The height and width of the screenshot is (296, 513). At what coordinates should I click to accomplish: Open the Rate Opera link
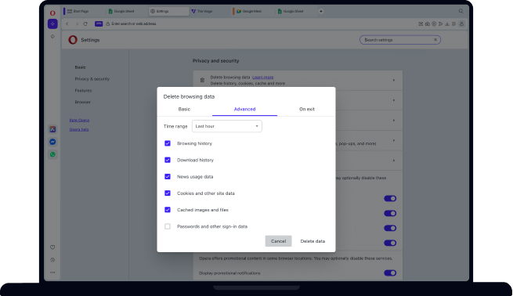pyautogui.click(x=79, y=120)
